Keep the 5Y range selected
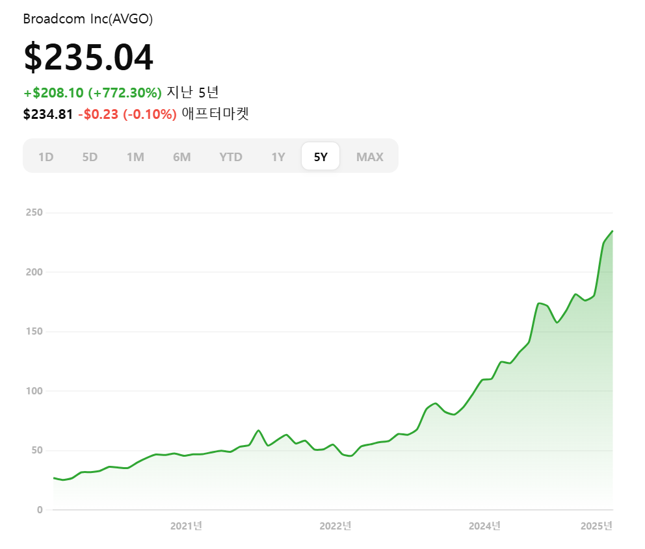 320,156
